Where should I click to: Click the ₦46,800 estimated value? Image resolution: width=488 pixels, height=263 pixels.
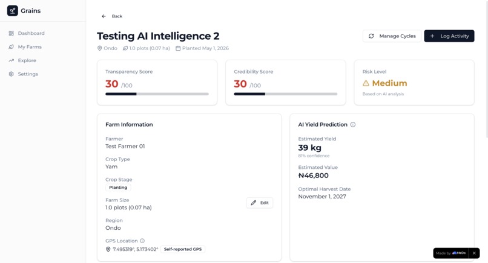pos(314,176)
